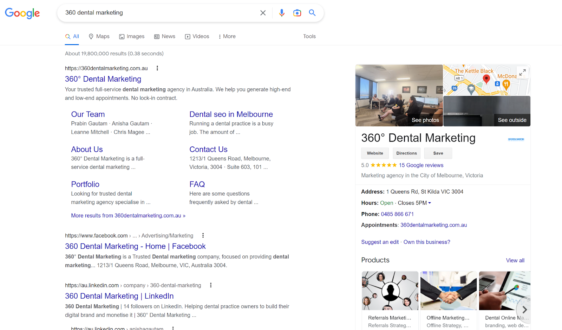Image resolution: width=562 pixels, height=330 pixels.
Task: Open the FAQ sitelink
Action: pos(197,184)
